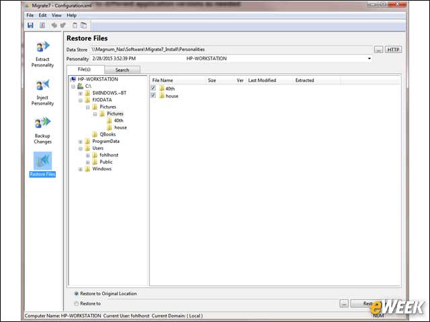430x322 pixels.
Task: Click the paste toolbar icon
Action: tap(83, 25)
